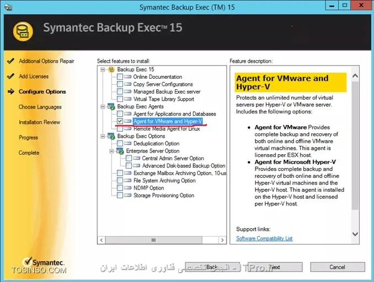Maximize the Backup Exec installer window

(344, 6)
